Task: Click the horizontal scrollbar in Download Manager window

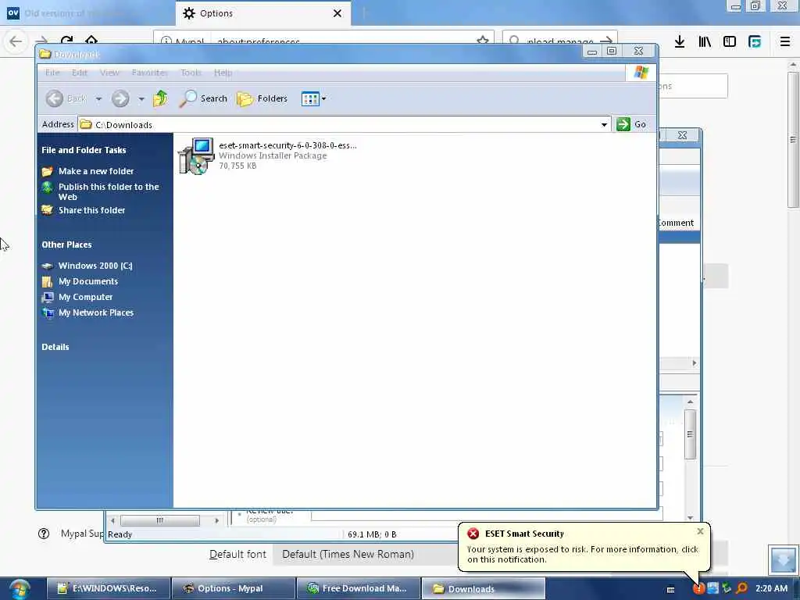Action: pyautogui.click(x=159, y=520)
